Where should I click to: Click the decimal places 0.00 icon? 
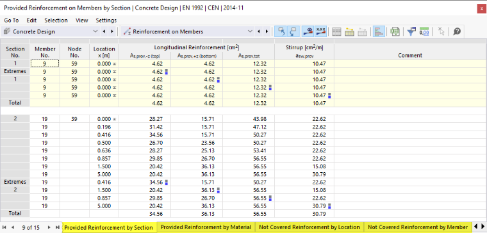click(424, 31)
